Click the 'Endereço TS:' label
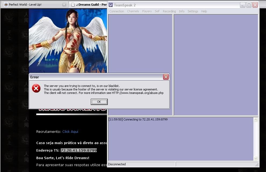Screen dimensions: 266x172 pos(48,150)
